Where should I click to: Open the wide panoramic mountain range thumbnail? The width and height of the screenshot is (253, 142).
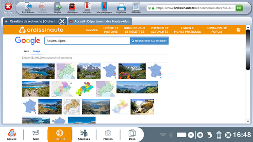[137, 87]
